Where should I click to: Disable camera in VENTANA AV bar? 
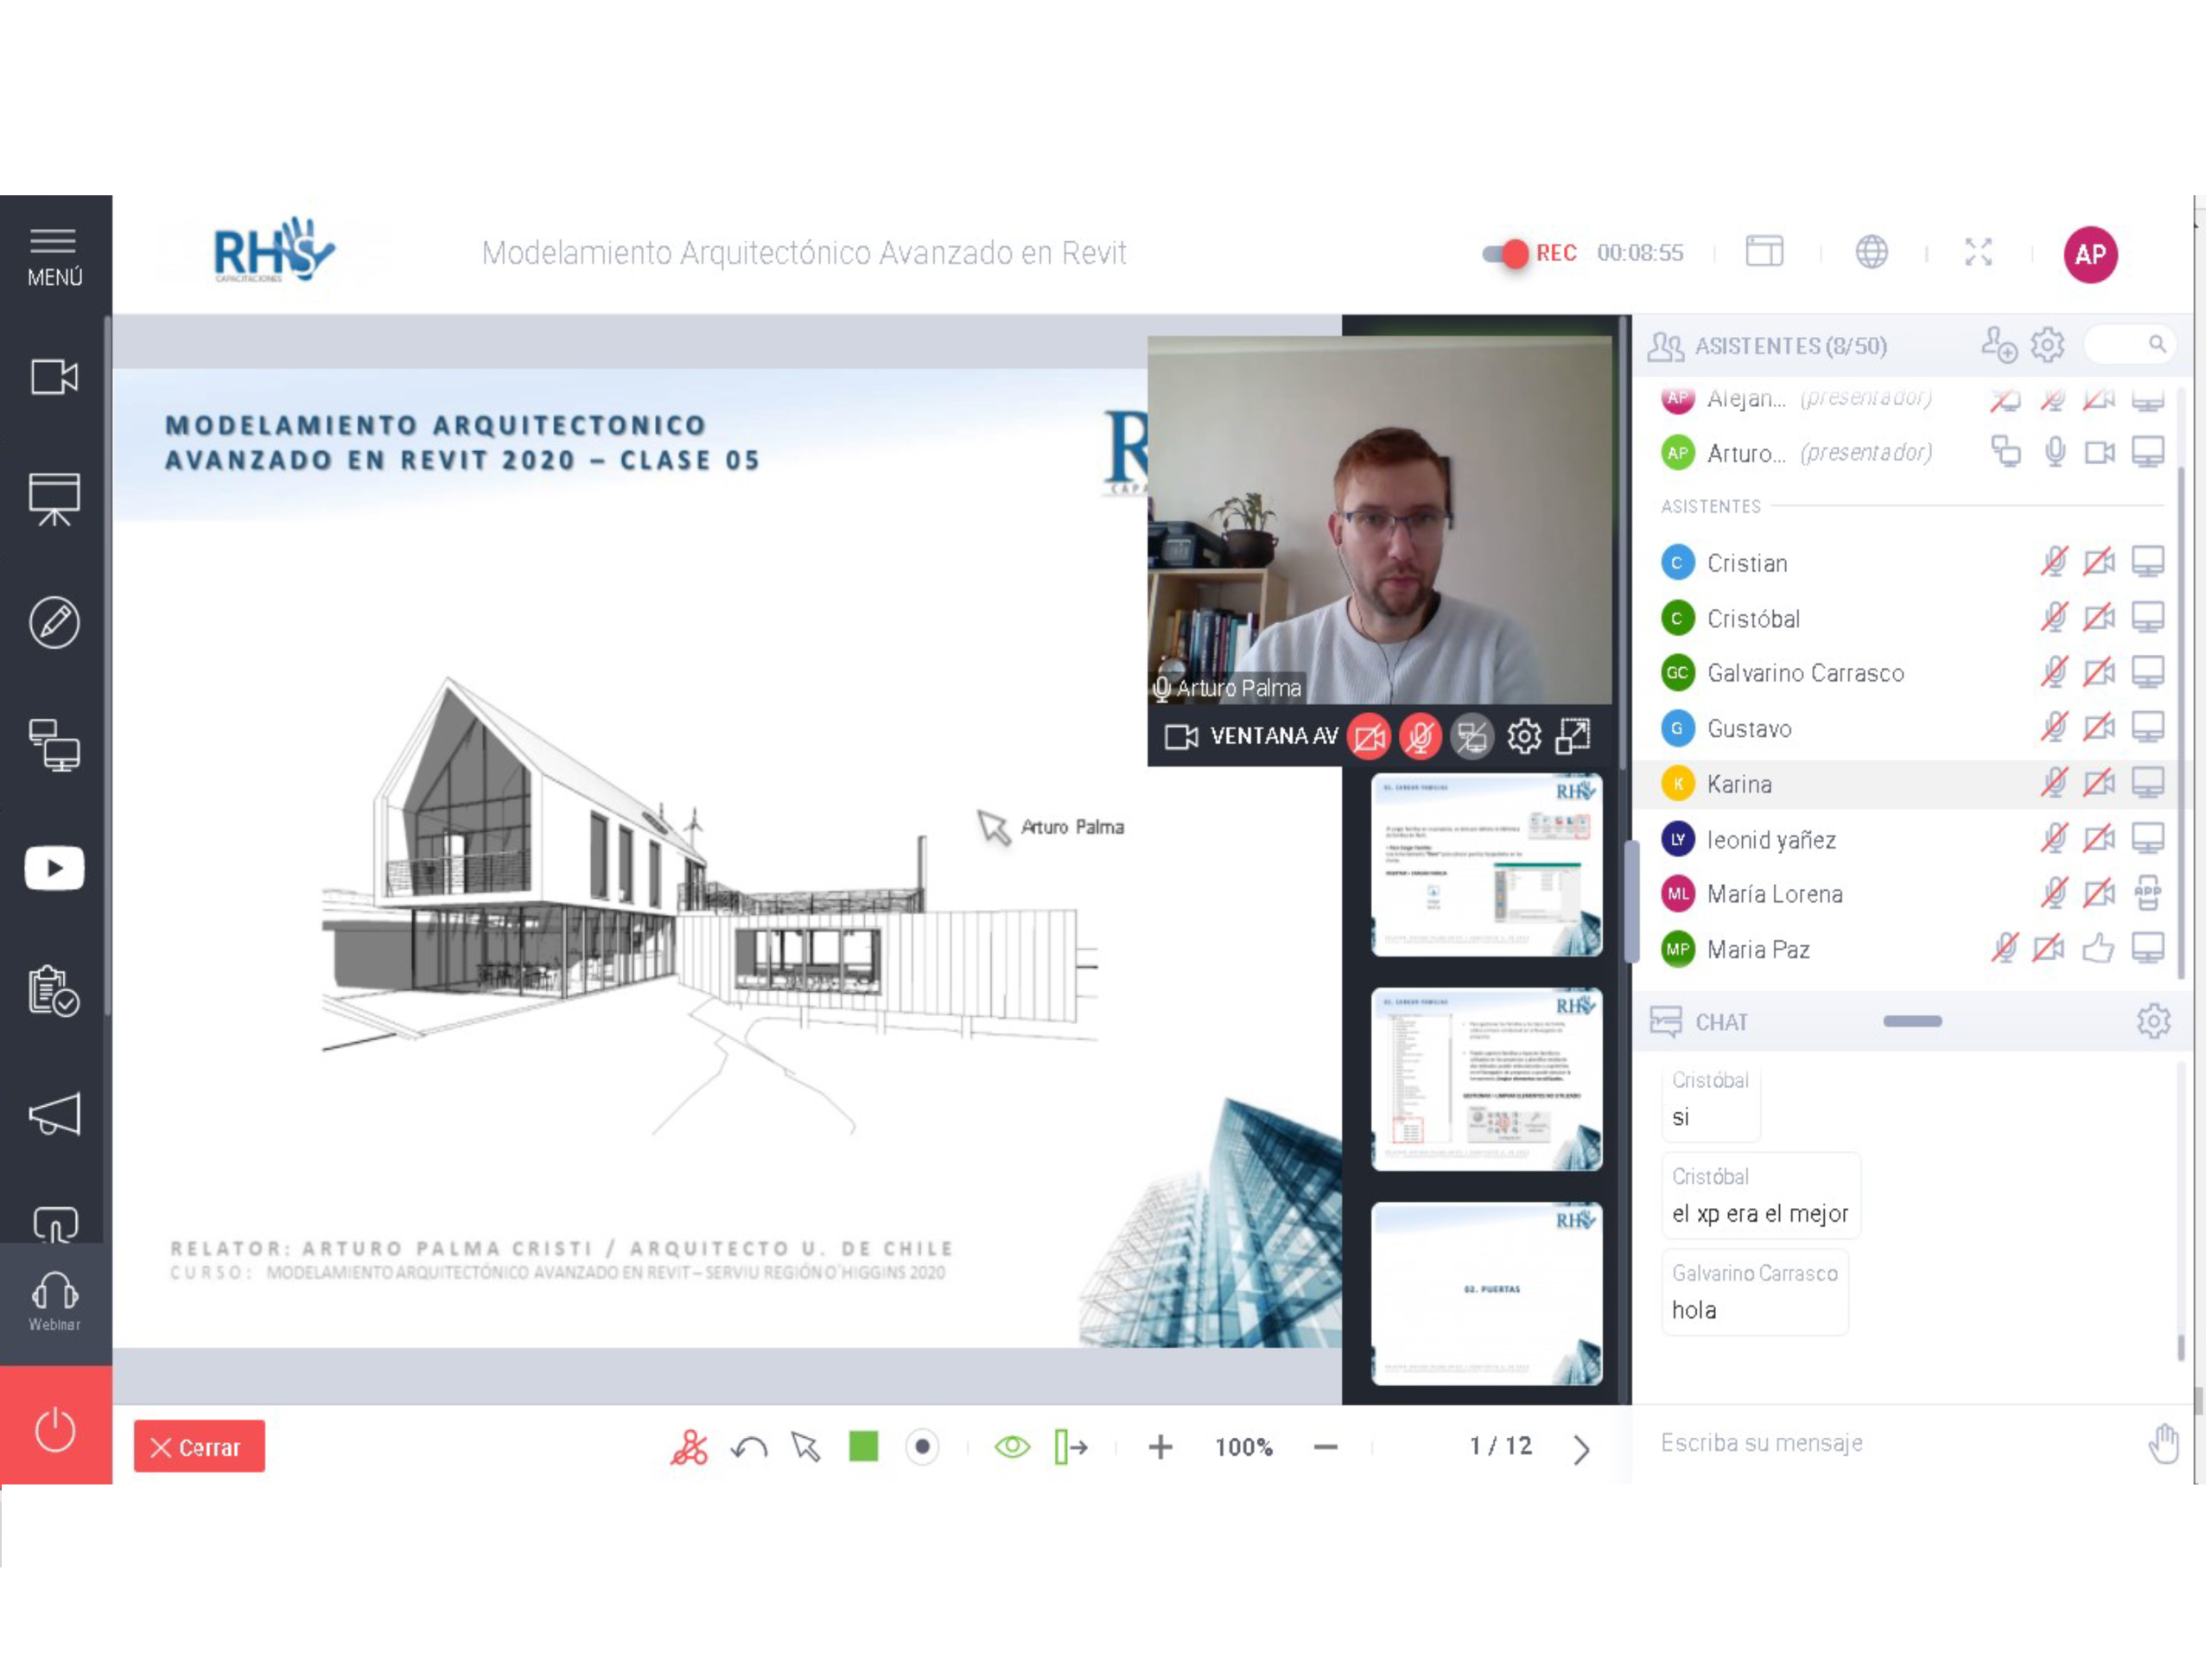[x=1369, y=738]
